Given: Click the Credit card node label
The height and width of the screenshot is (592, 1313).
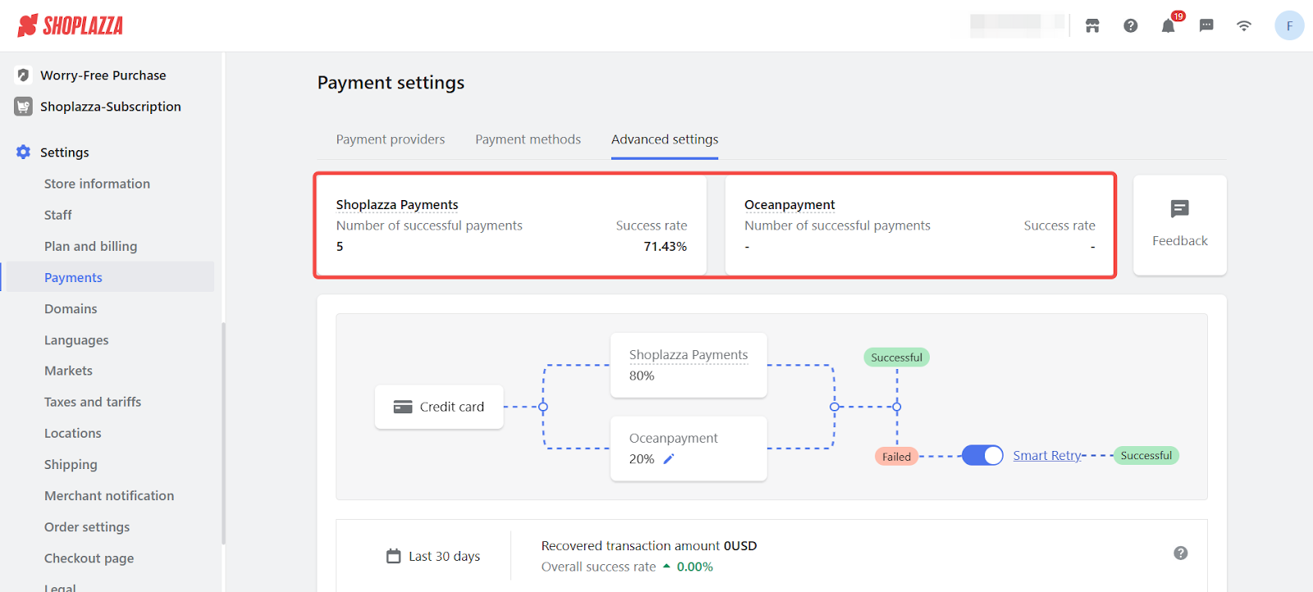Looking at the screenshot, I should click(x=452, y=407).
